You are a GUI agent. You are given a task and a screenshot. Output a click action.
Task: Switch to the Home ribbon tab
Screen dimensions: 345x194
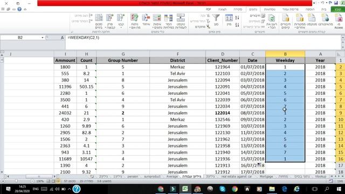pos(323,9)
